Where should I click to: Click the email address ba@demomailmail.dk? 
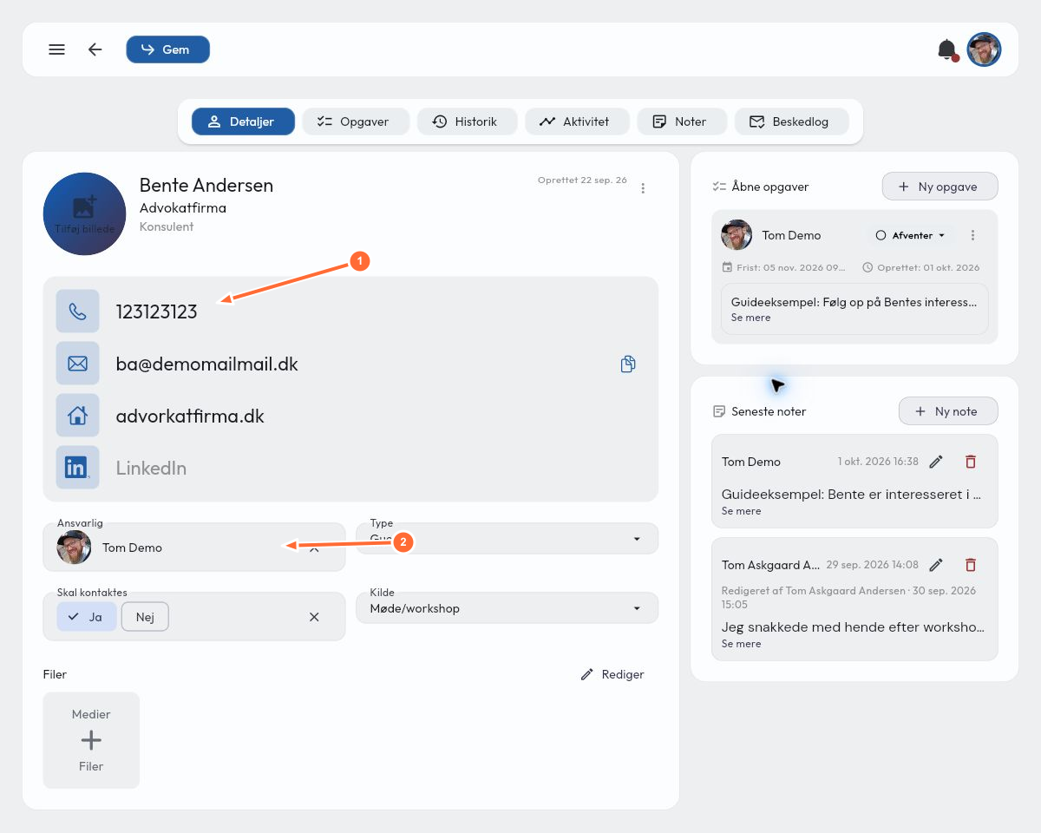(x=207, y=364)
